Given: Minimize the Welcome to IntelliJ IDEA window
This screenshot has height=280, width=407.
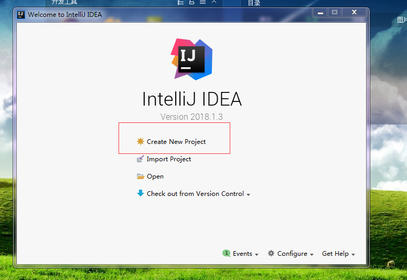Looking at the screenshot, I should (x=320, y=12).
